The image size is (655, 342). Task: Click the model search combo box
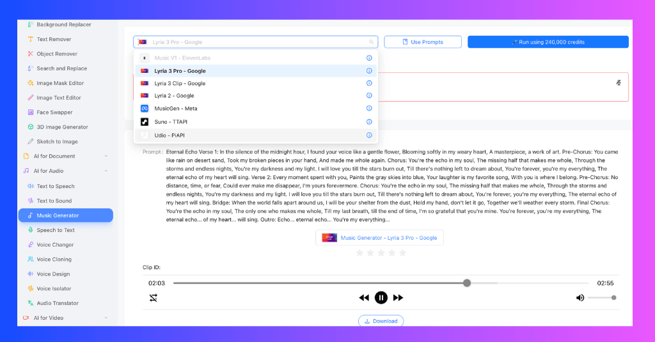256,42
